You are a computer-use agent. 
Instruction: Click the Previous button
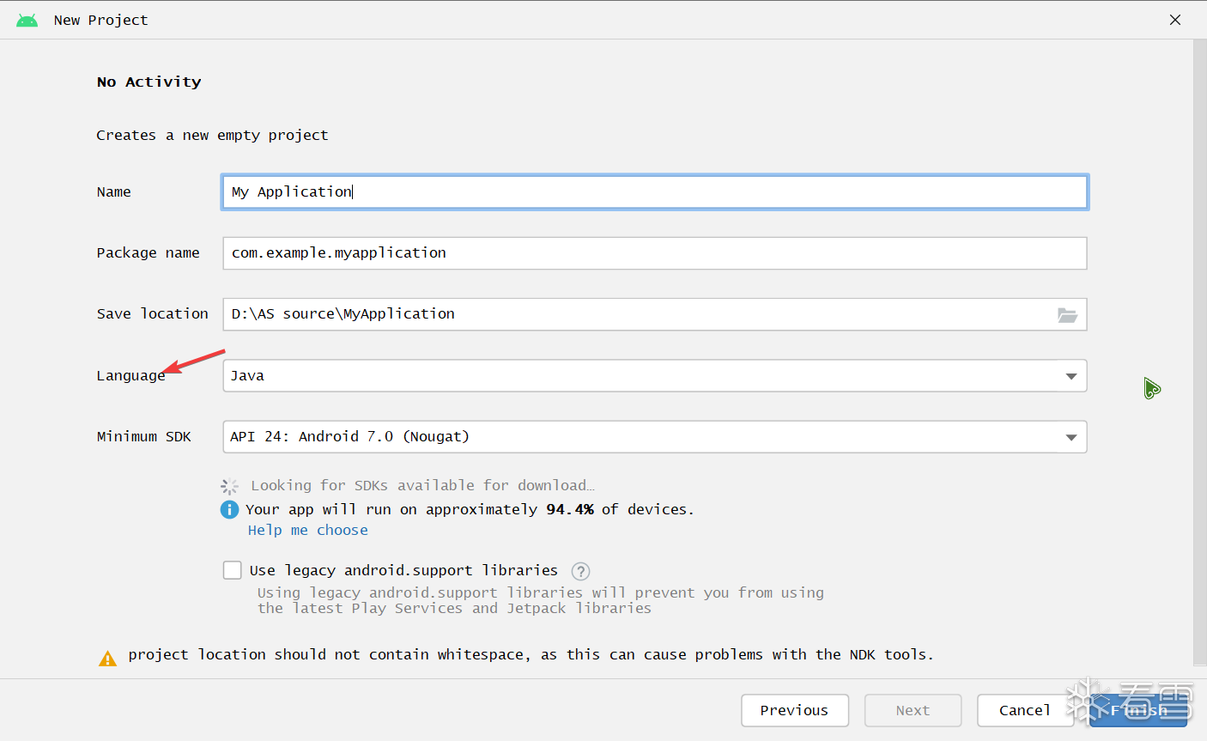tap(794, 710)
